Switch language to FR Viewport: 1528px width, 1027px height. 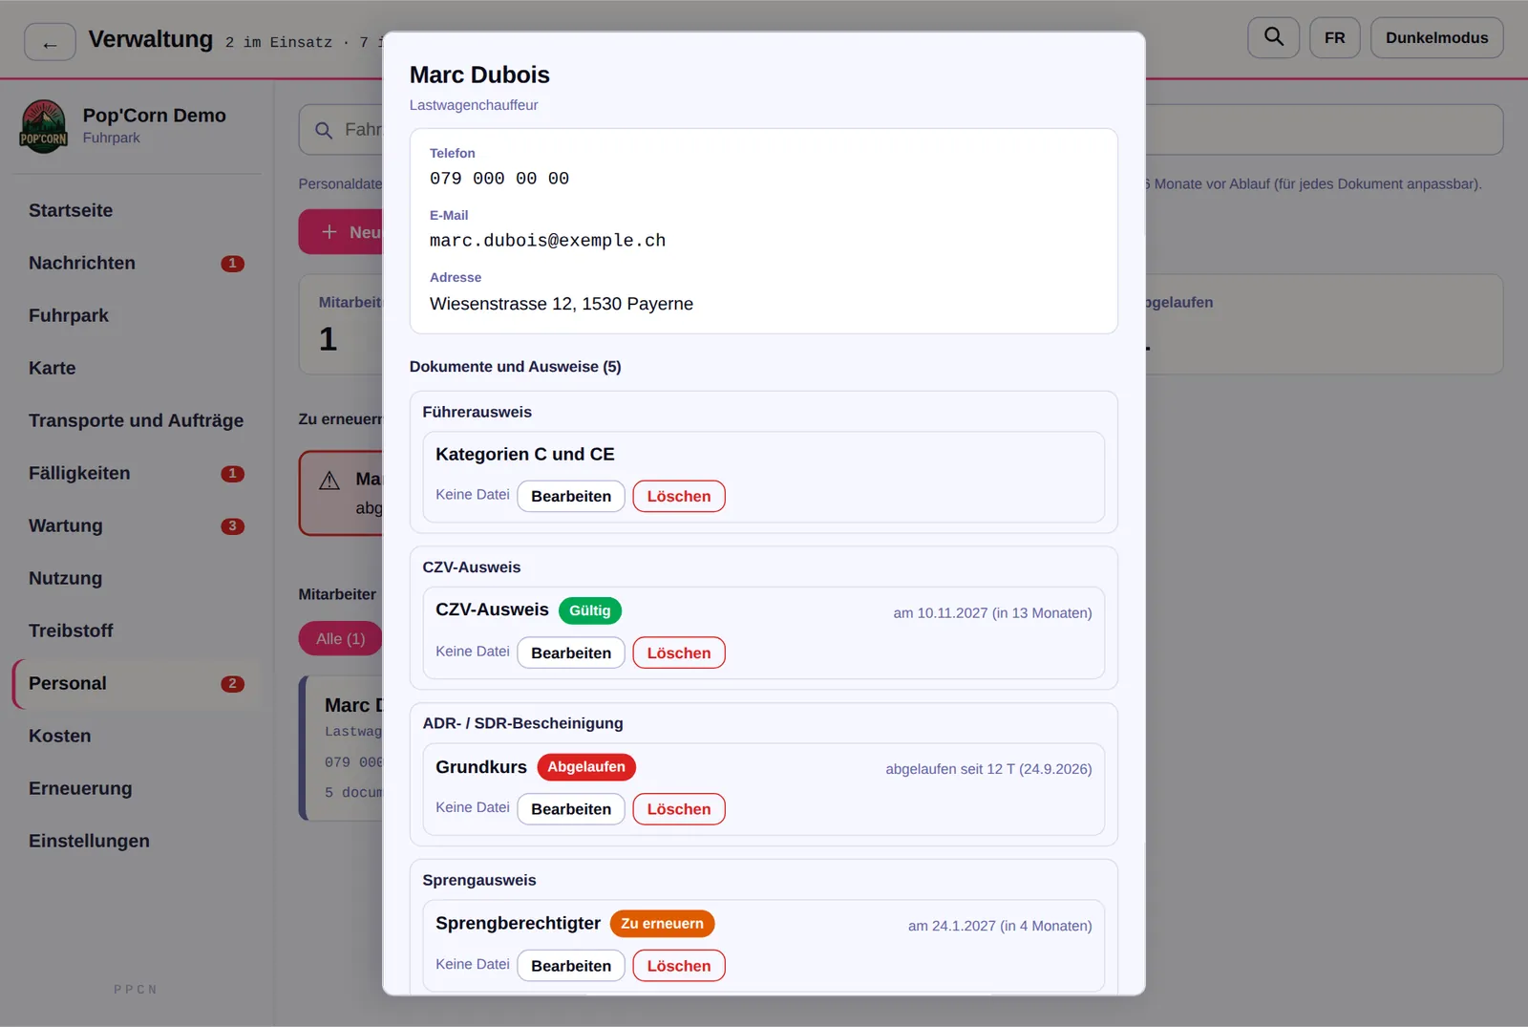[1334, 37]
